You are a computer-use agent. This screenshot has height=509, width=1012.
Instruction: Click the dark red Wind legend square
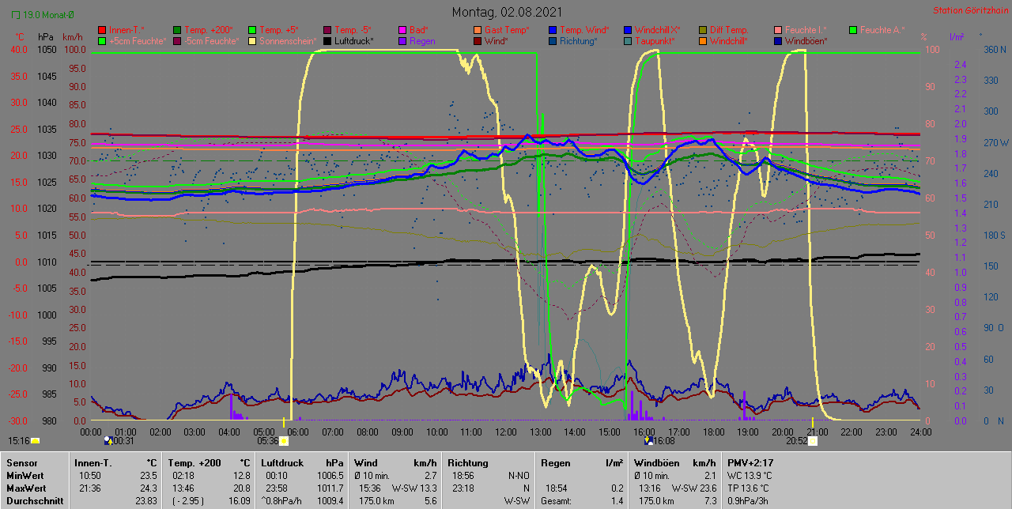tap(477, 40)
